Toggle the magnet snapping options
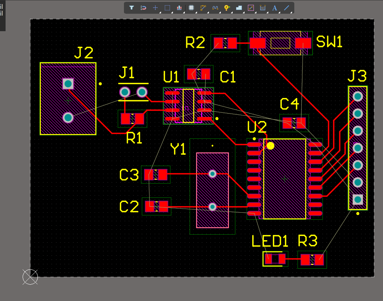Image resolution: width=383 pixels, height=301 pixels. 143,8
